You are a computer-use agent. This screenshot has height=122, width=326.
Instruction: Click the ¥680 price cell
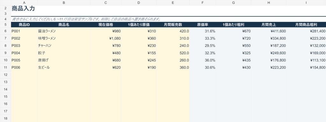point(106,60)
